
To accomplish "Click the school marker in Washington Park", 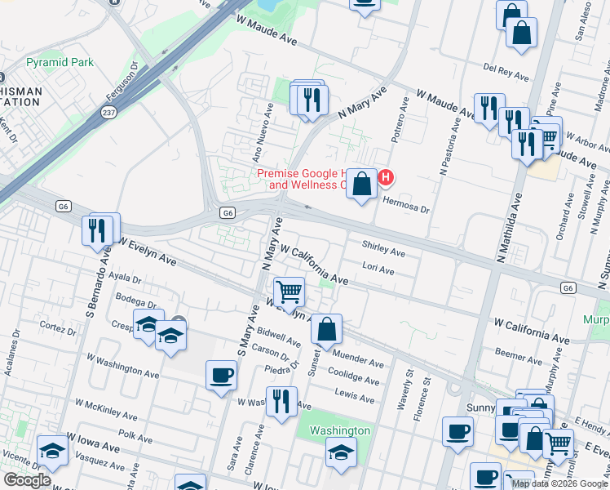I will [x=341, y=453].
